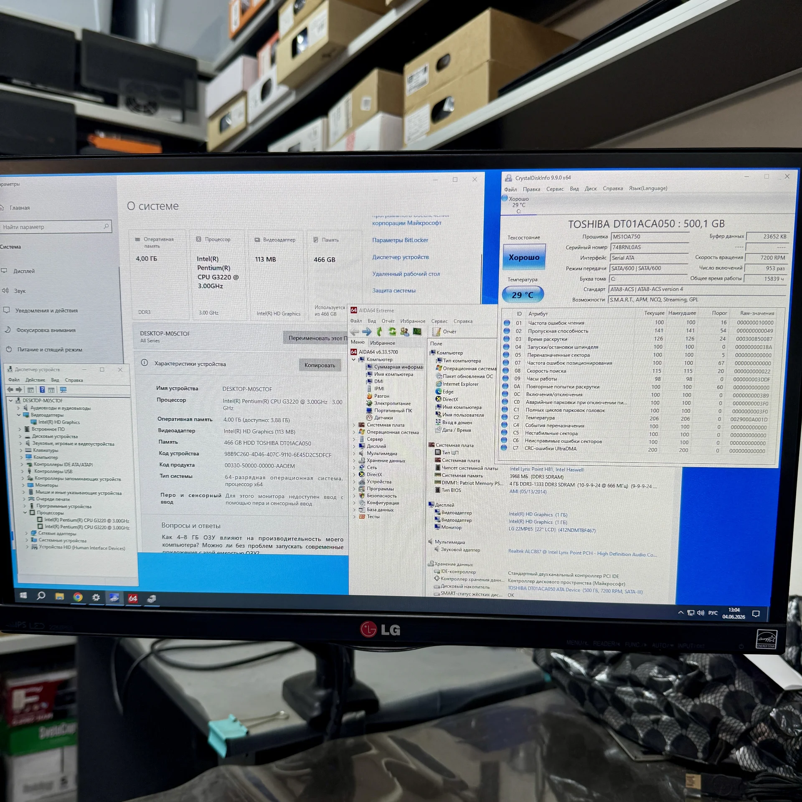Click the volume speaker icon in system tray
The width and height of the screenshot is (802, 802).
(x=700, y=613)
